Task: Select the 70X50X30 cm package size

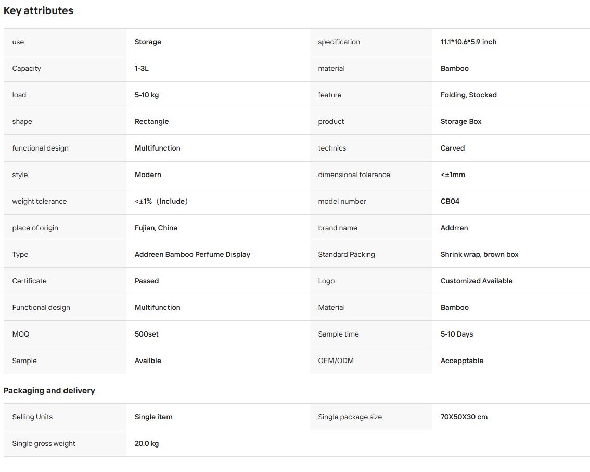Action: coord(464,417)
